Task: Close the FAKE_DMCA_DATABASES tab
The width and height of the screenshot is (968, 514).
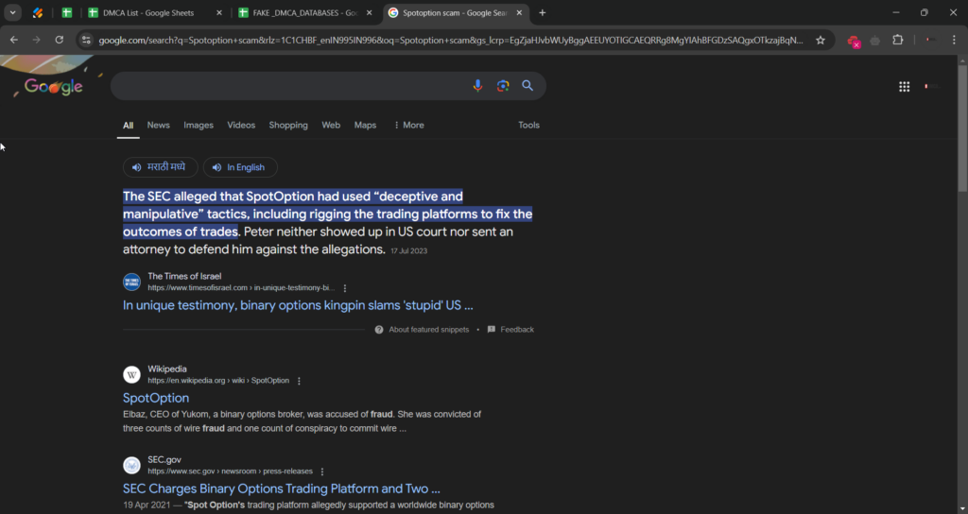Action: click(370, 12)
